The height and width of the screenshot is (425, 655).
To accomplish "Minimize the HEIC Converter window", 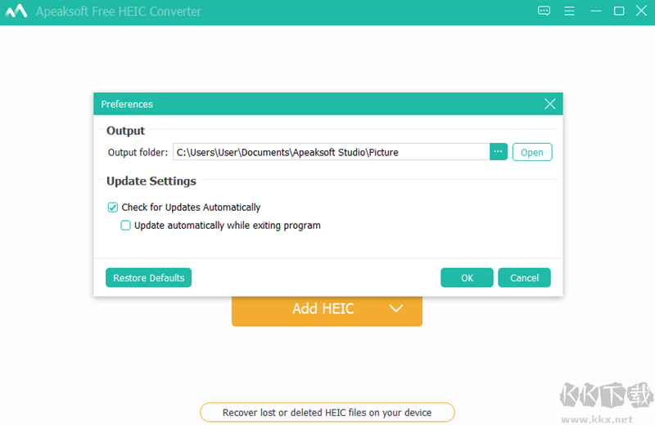I will coord(596,11).
